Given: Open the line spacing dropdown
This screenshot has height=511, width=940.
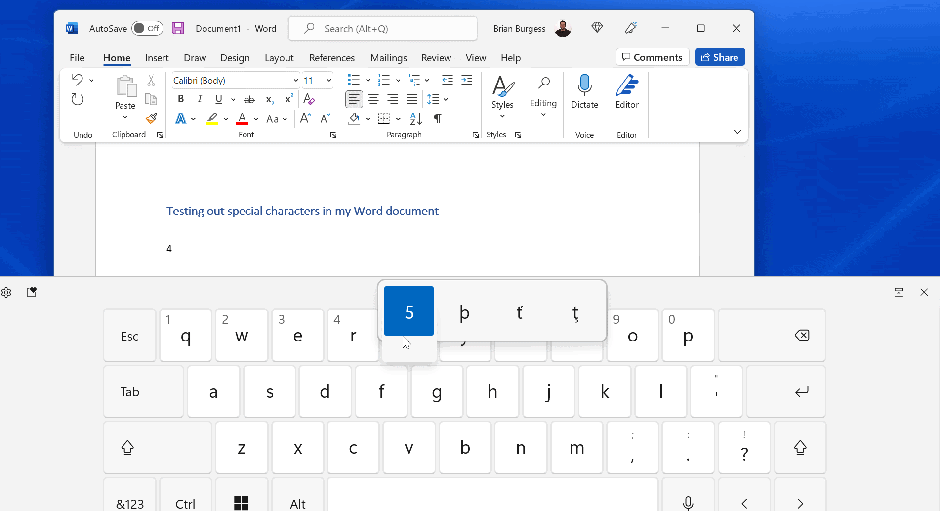Looking at the screenshot, I should click(438, 99).
